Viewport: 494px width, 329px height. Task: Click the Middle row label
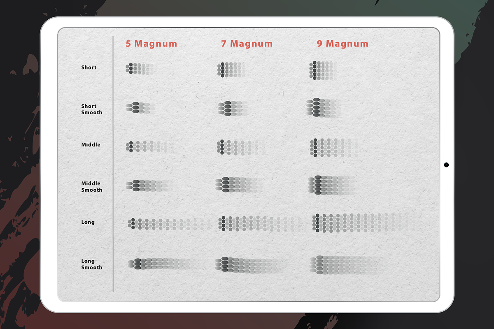91,145
